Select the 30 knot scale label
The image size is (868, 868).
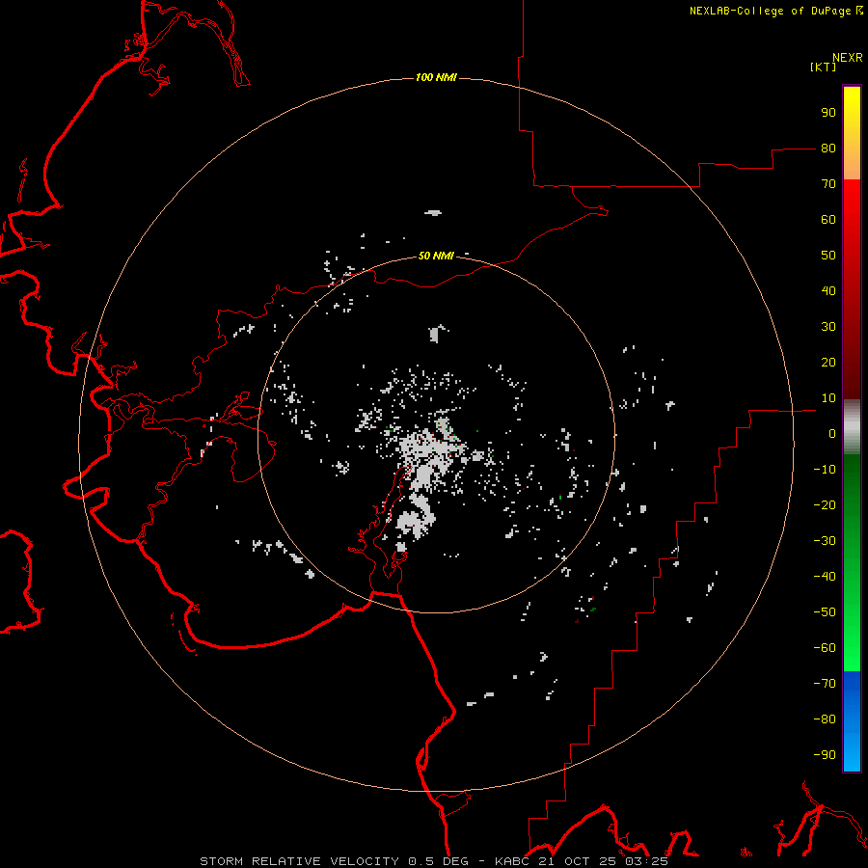(828, 327)
